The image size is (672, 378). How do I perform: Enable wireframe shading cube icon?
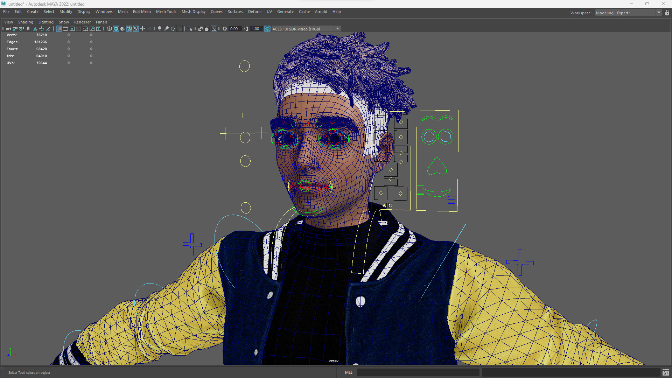coord(109,29)
